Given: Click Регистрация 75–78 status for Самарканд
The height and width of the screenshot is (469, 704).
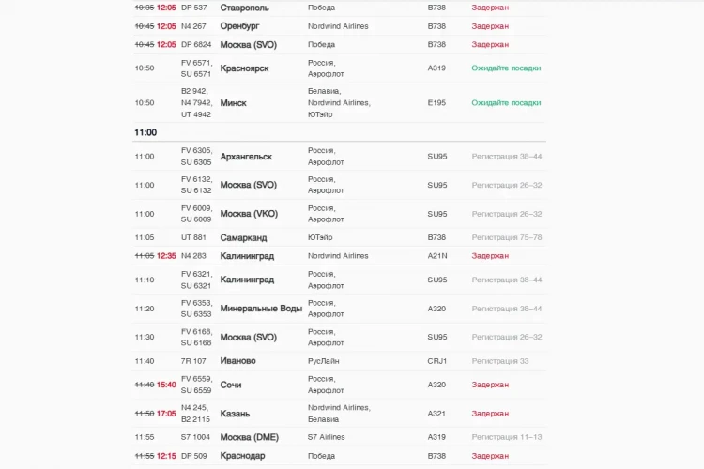Looking at the screenshot, I should (x=507, y=237).
